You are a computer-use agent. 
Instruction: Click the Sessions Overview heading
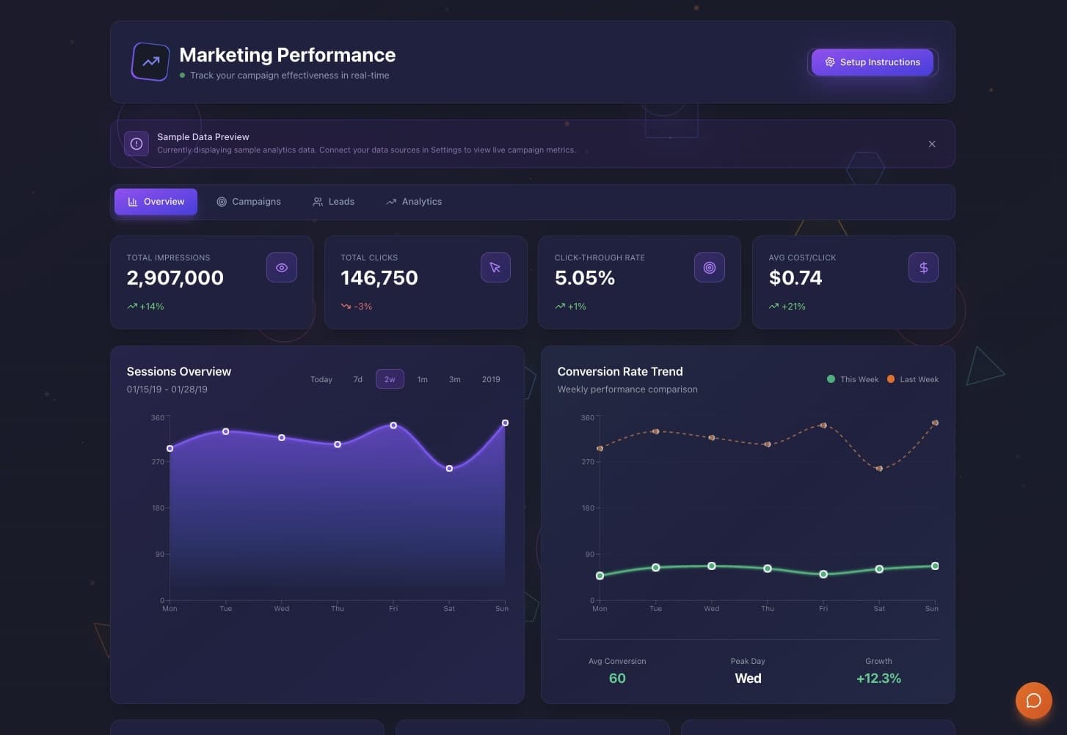point(179,372)
